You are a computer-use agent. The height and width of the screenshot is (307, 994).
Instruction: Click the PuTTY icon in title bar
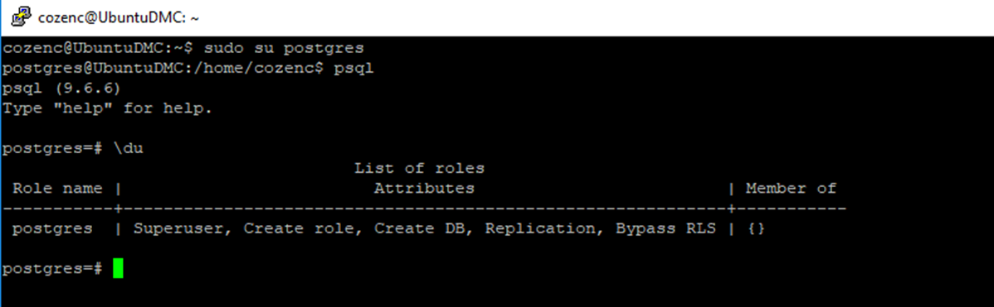coord(21,17)
